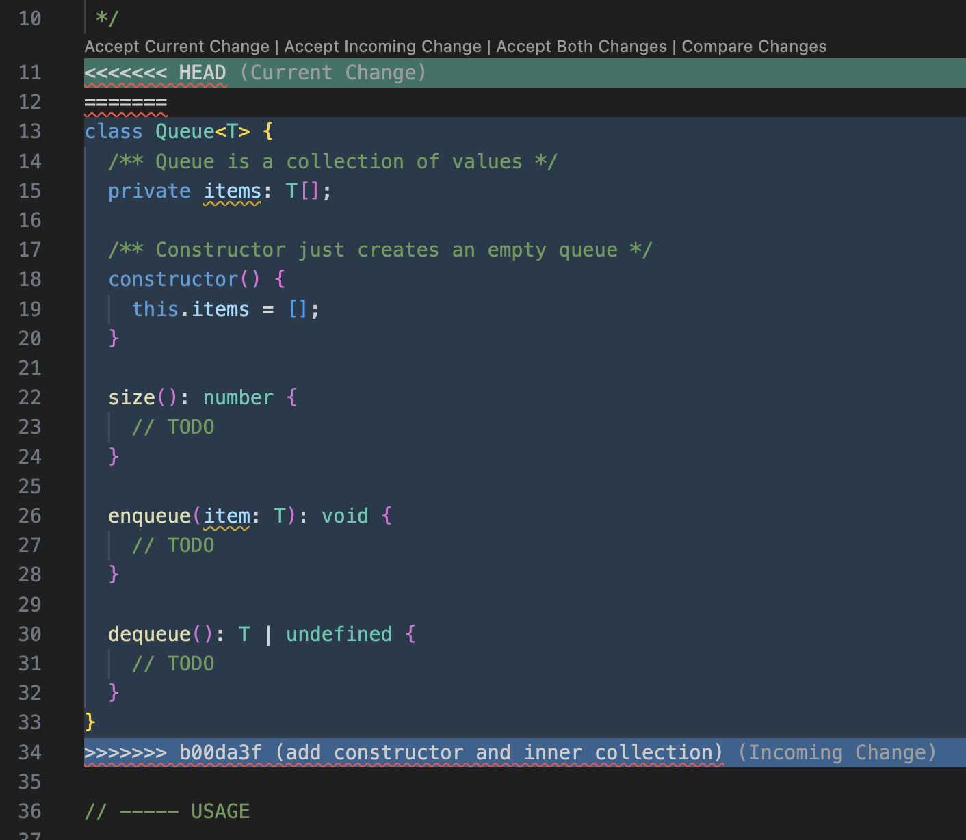Select the generic type parameter T on line 13
Viewport: 966px width, 840px height.
coord(233,131)
